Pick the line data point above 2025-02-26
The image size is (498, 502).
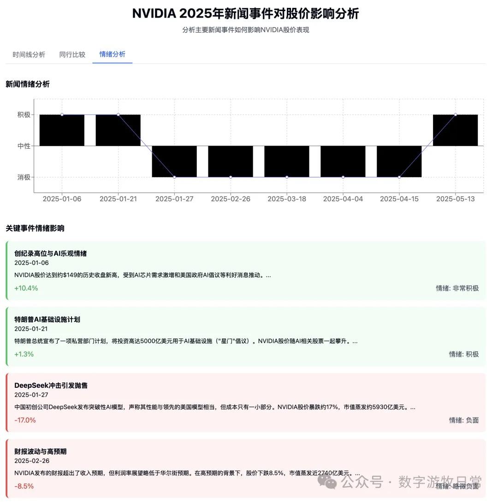(x=231, y=177)
